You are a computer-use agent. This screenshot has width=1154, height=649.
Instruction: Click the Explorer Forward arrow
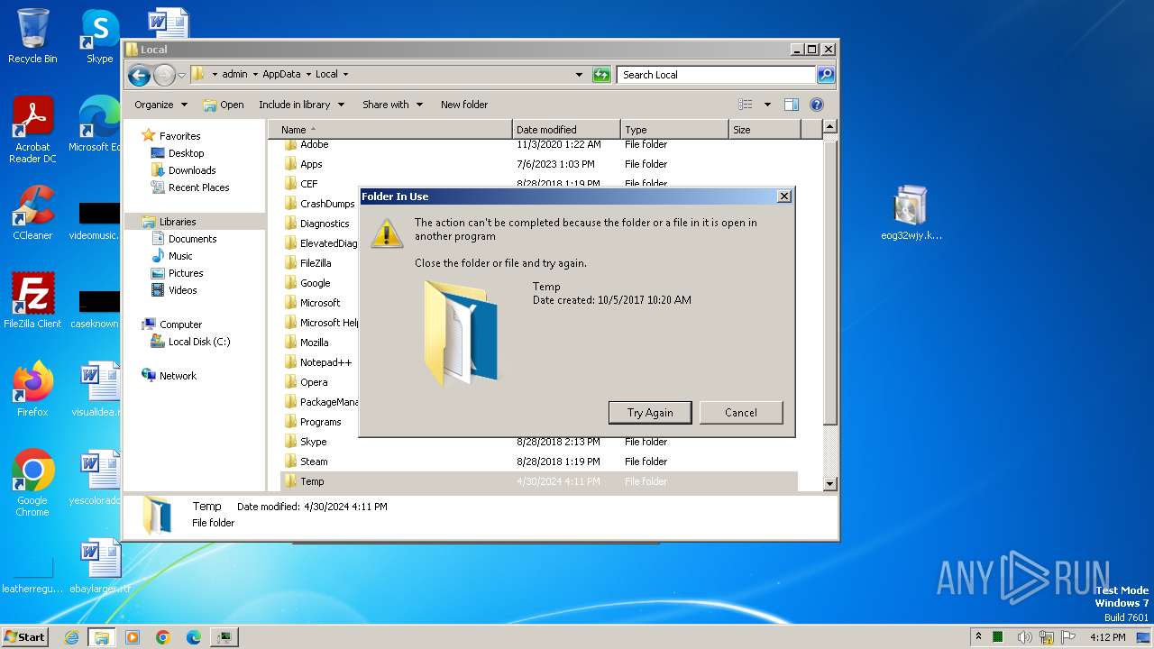click(164, 75)
